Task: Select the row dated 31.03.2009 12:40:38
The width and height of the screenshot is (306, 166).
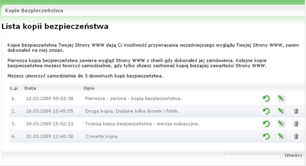Action: [157, 136]
